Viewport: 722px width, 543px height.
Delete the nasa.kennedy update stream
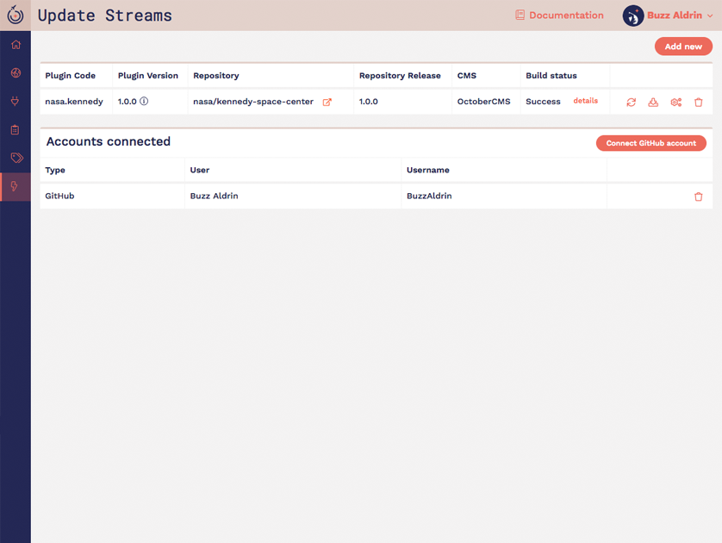coord(699,103)
